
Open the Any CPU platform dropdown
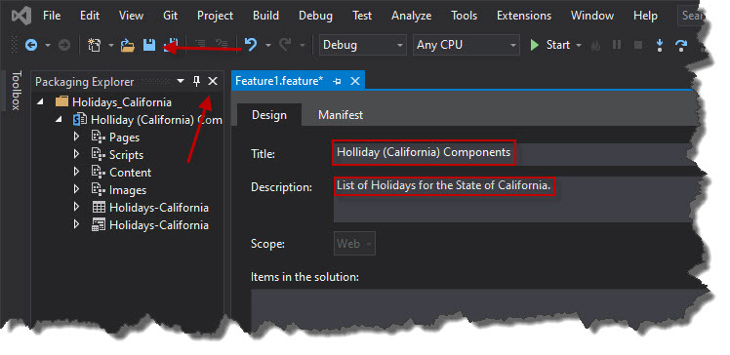click(466, 45)
